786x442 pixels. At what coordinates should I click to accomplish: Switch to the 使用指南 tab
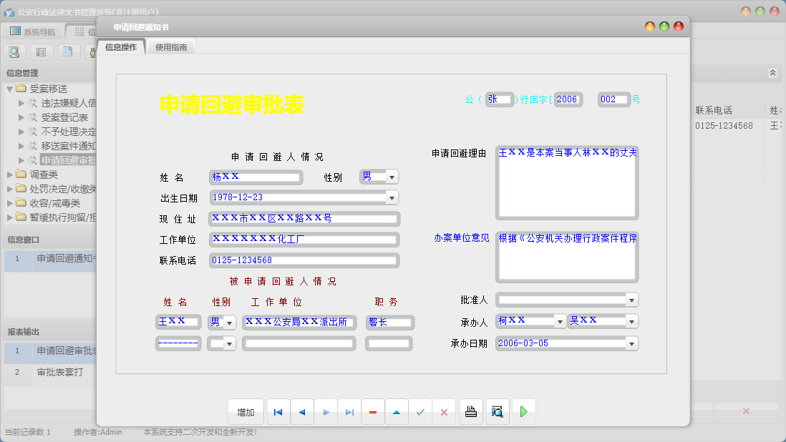tap(171, 47)
